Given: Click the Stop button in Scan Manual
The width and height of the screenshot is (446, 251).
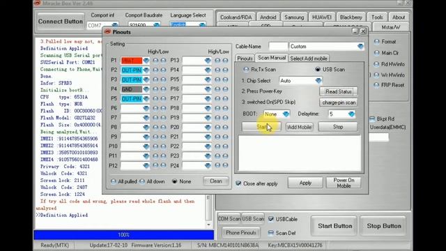Looking at the screenshot, I should (x=337, y=127).
